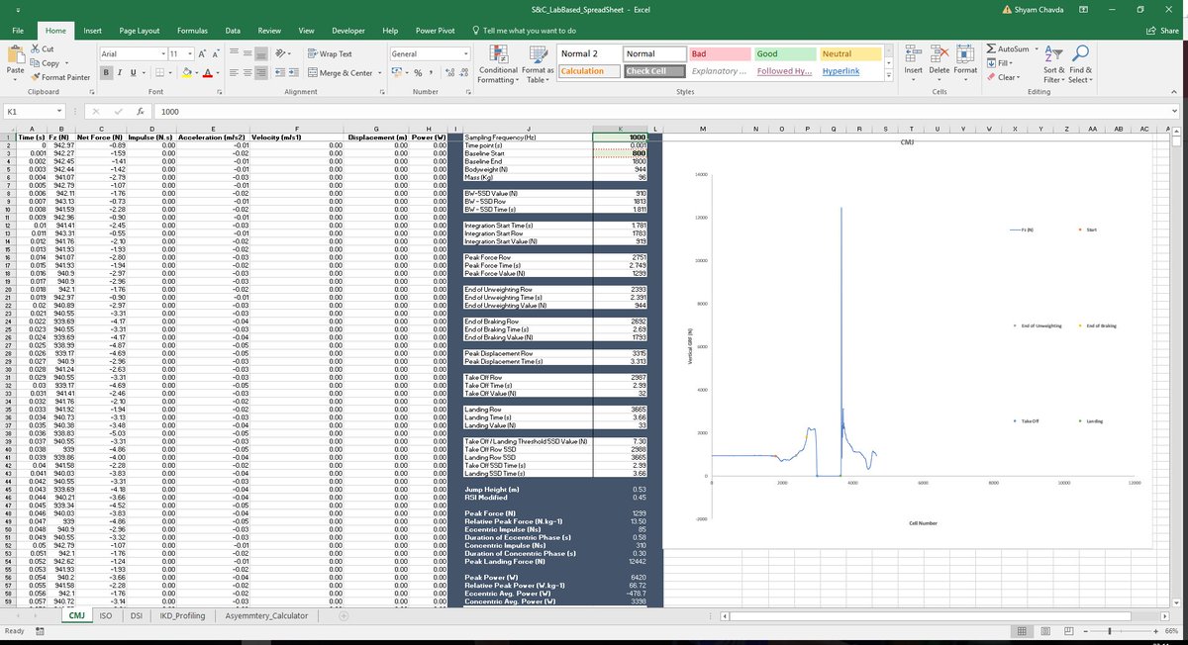Expand the cell Styles gallery
The image size is (1188, 645).
pyautogui.click(x=891, y=76)
